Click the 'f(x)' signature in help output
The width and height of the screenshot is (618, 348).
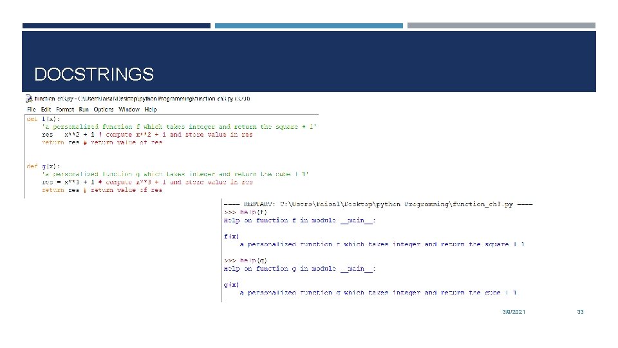click(231, 237)
